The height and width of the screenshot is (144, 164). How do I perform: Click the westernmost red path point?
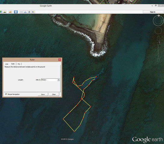(x=63, y=119)
